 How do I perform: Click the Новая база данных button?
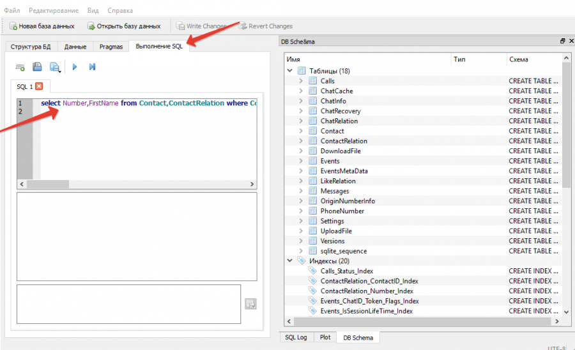[42, 26]
